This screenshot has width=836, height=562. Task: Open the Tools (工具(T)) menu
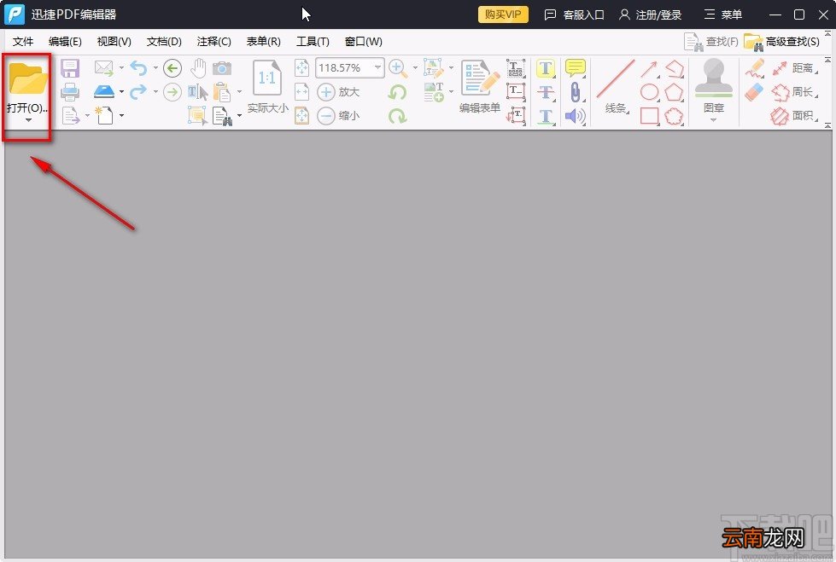313,42
